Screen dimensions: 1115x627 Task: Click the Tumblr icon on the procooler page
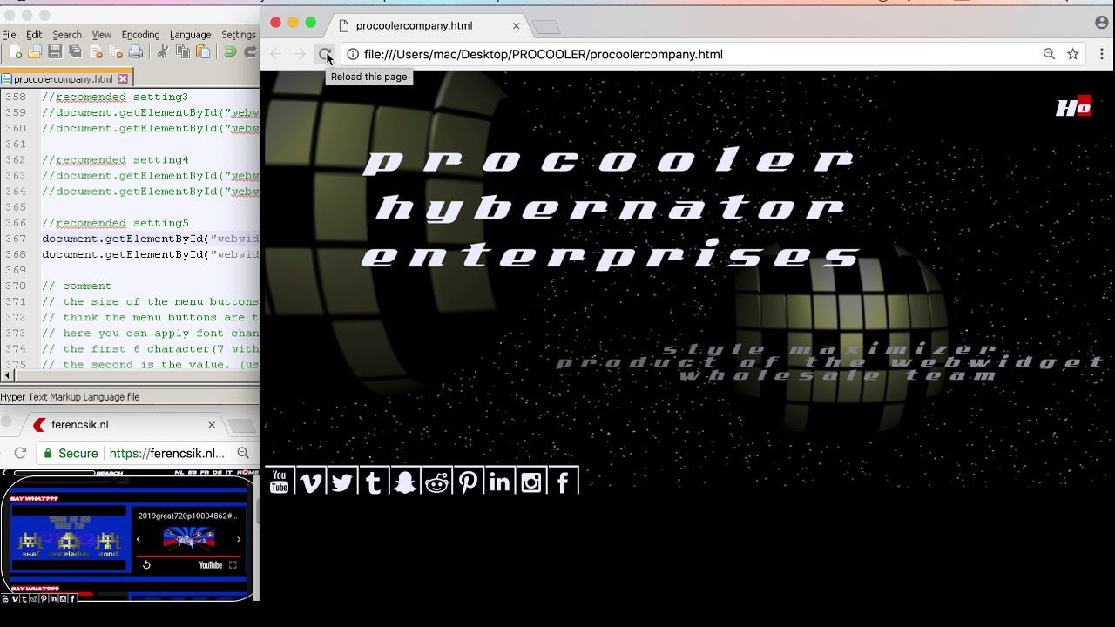point(374,482)
